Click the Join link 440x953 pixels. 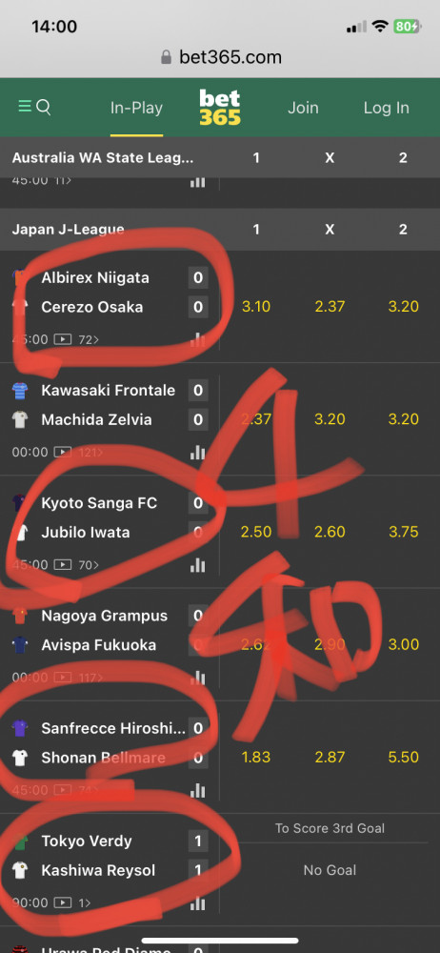tap(303, 108)
